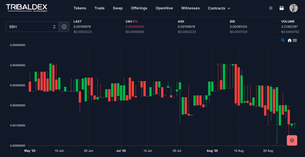
Task: Expand the Contracts menu
Action: [x=219, y=8]
